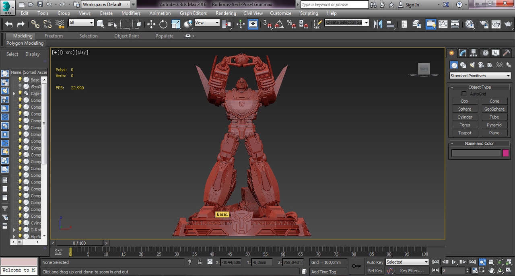The width and height of the screenshot is (515, 276).
Task: Click the Undo arrow in main toolbar
Action: [x=9, y=24]
